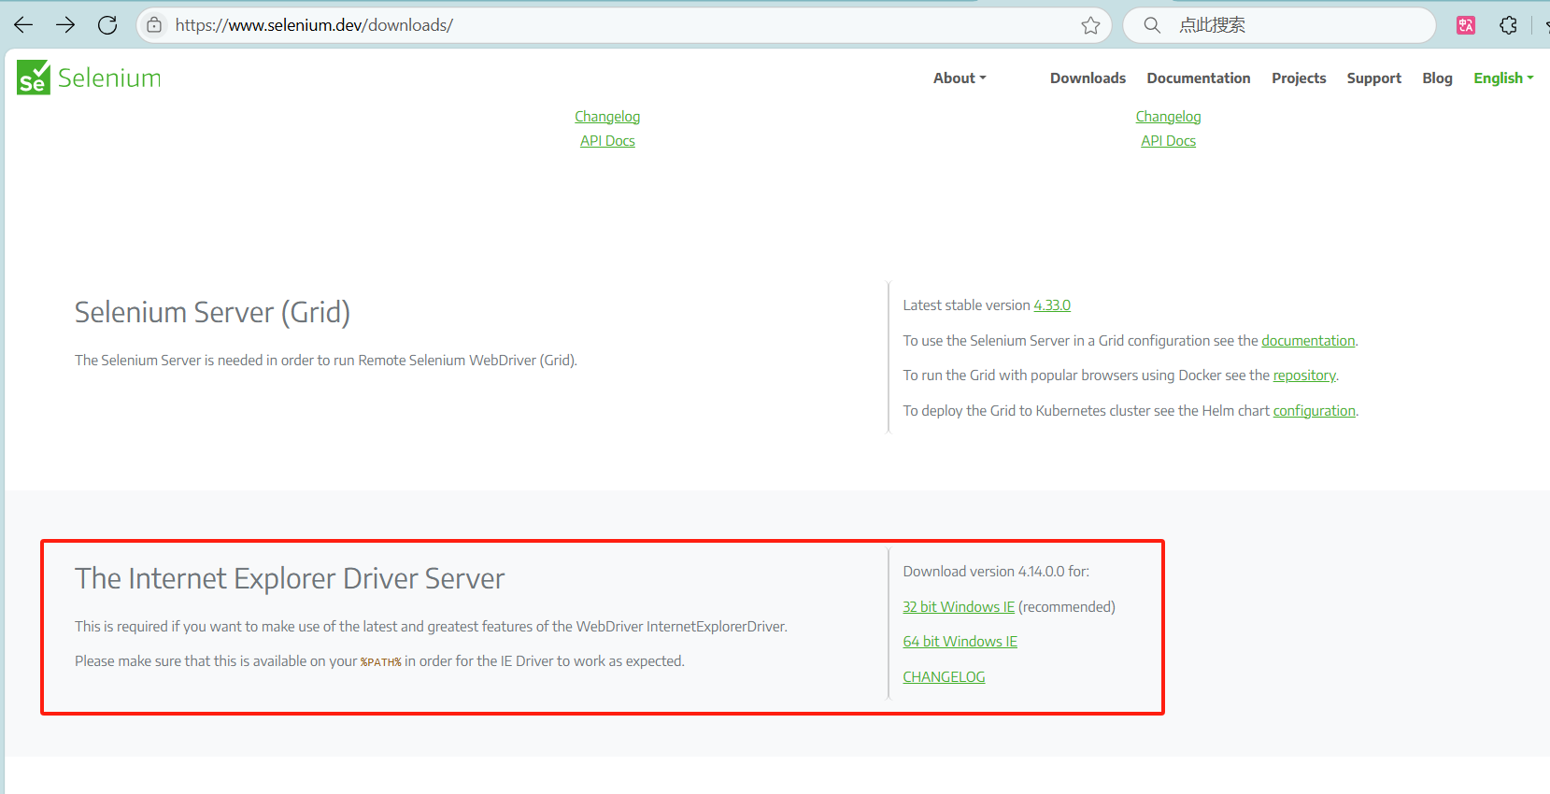Expand the About dropdown menu

[x=960, y=78]
